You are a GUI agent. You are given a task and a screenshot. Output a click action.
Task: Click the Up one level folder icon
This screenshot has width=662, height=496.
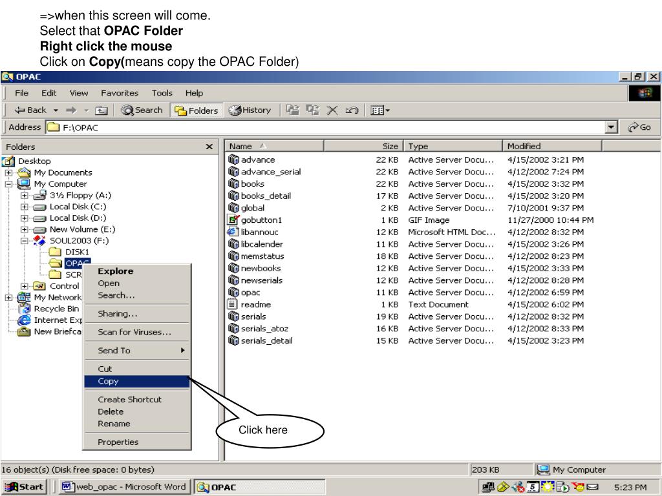(x=101, y=110)
